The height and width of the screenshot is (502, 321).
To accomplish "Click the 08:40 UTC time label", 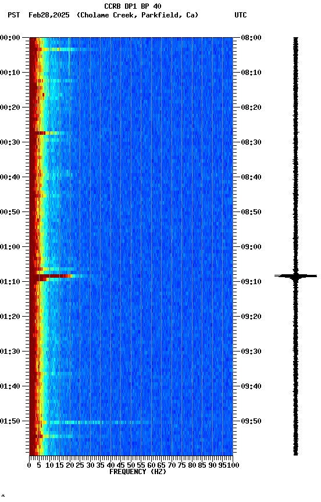I will point(251,177).
